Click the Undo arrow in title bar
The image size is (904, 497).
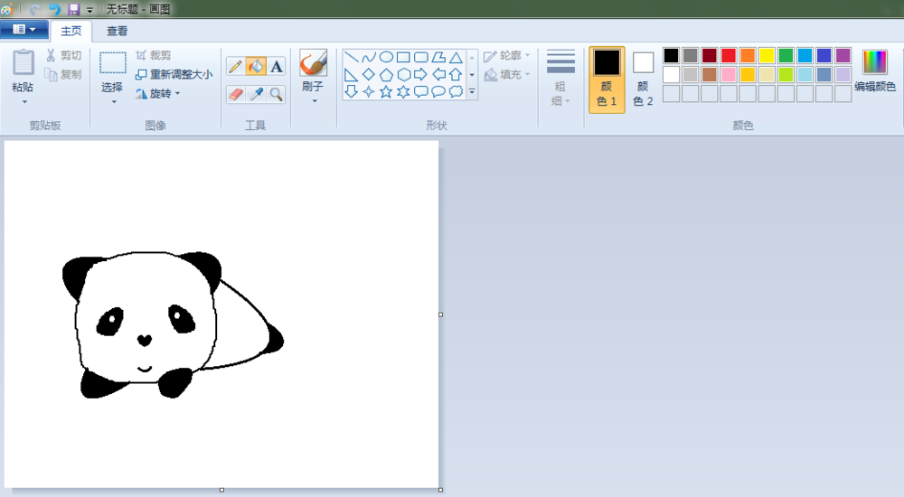coord(54,9)
